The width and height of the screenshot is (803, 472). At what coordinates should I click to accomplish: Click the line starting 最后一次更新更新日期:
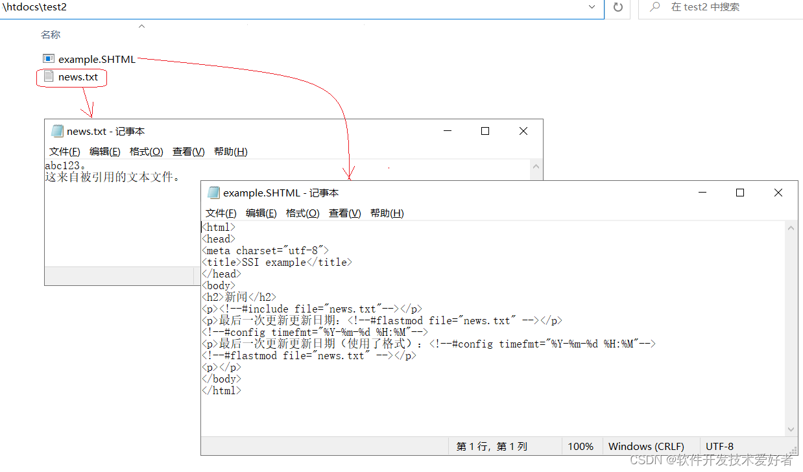click(x=381, y=321)
